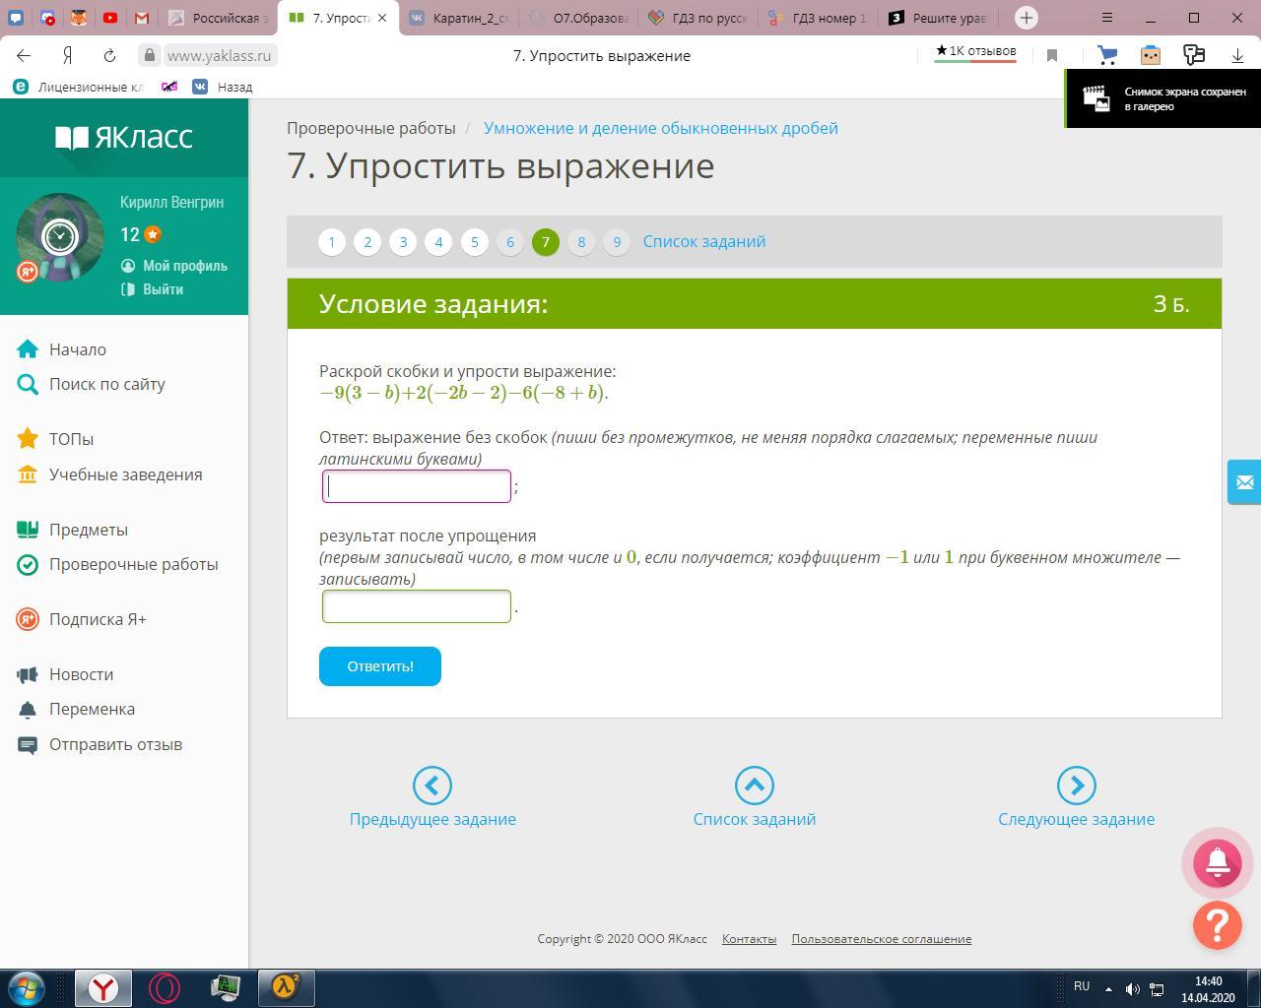Click the next task arrow icon
Viewport: 1261px width, 1008px height.
point(1076,786)
